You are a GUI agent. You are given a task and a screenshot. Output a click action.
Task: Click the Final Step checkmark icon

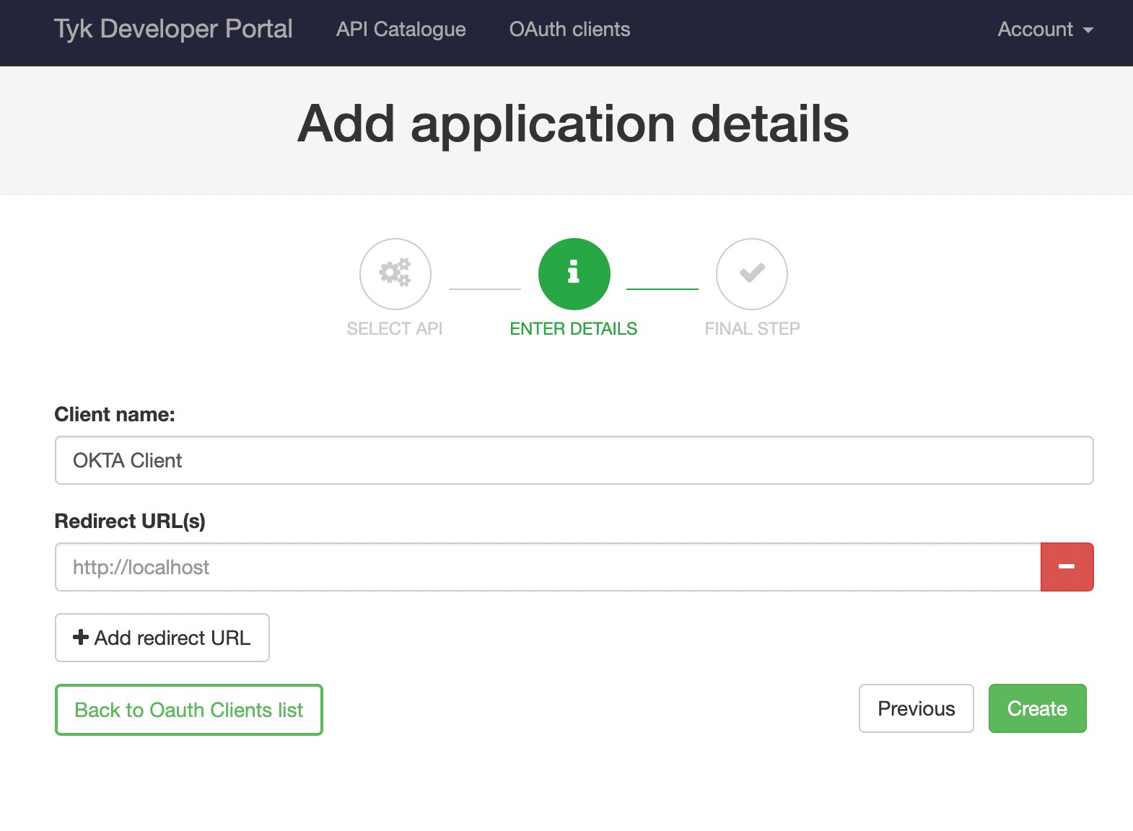click(751, 274)
